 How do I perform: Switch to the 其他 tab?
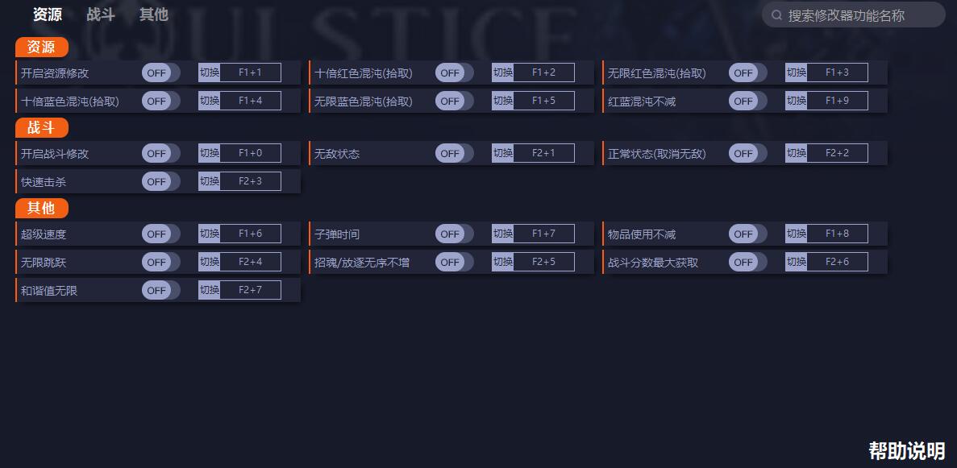[x=154, y=14]
